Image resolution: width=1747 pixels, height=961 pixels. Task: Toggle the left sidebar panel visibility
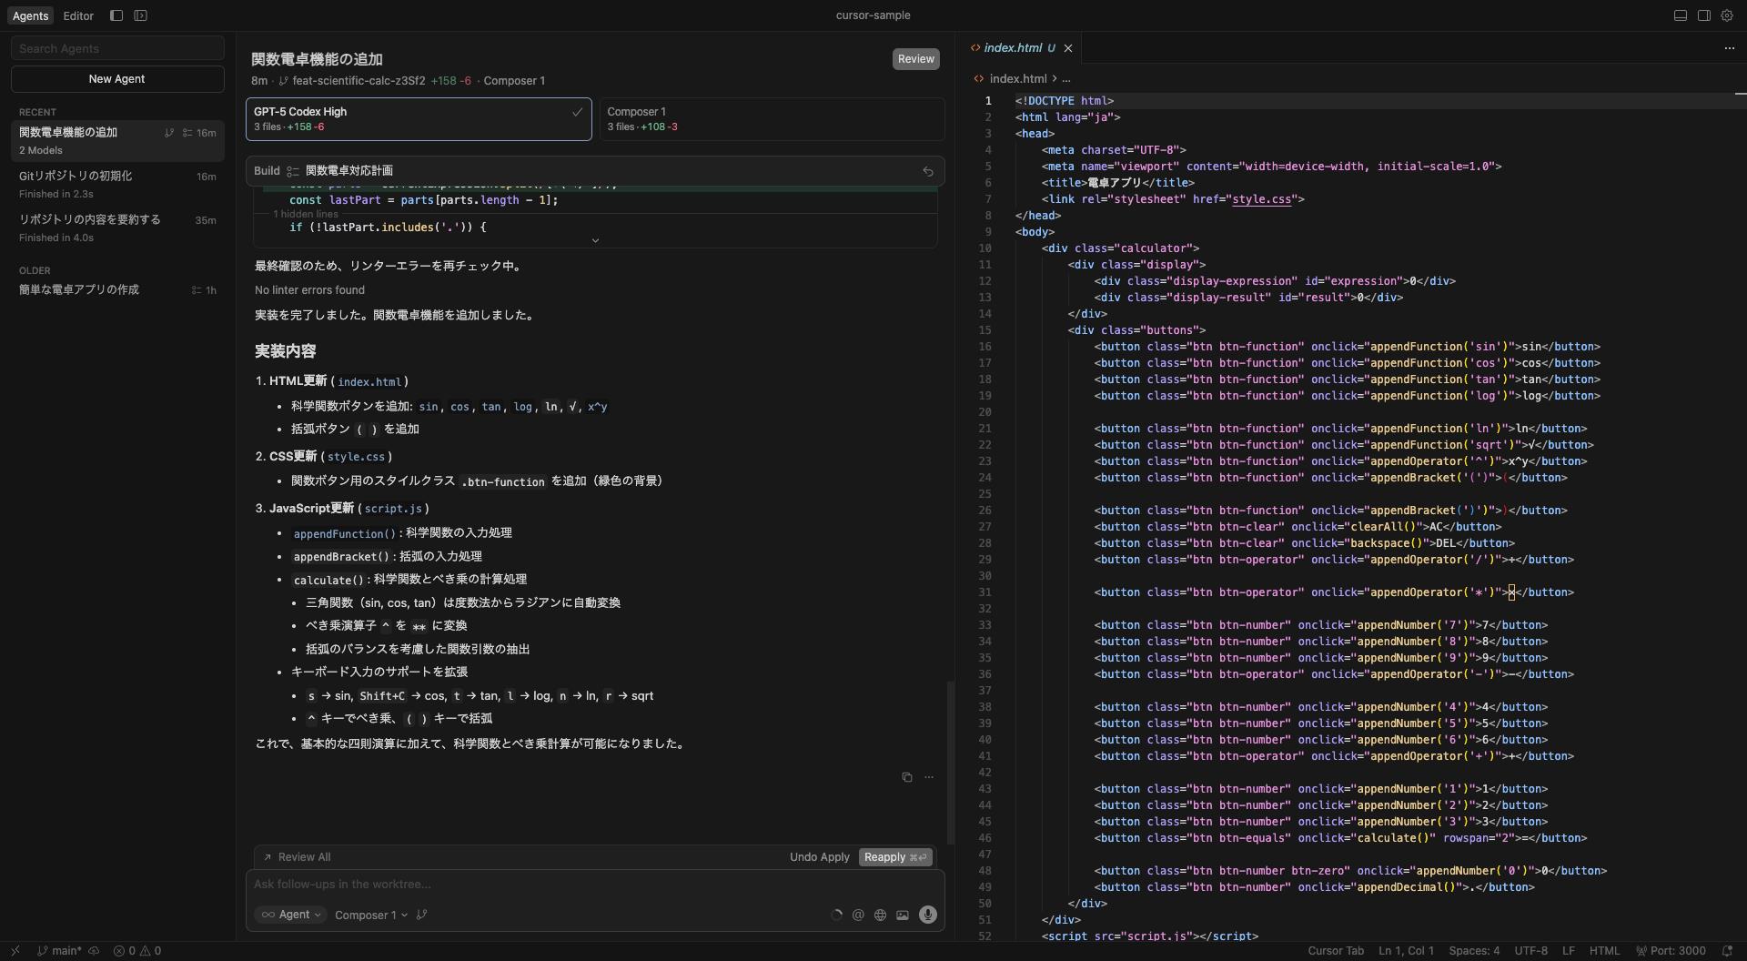pos(116,15)
